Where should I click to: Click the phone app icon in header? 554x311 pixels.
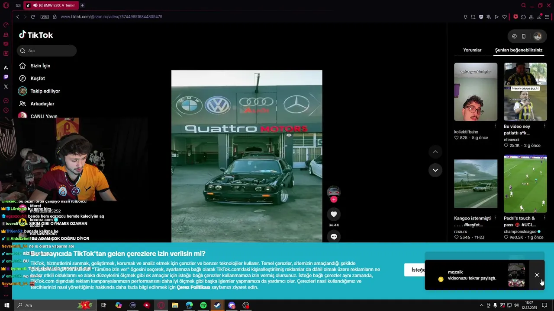click(x=524, y=36)
